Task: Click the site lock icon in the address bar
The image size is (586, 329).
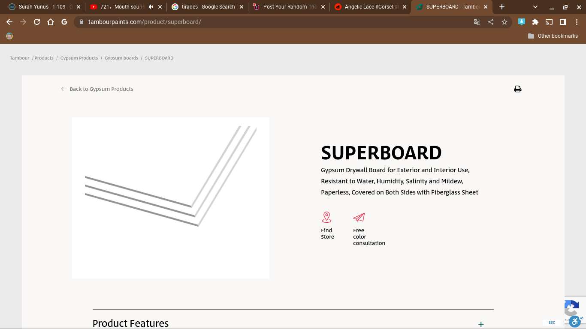Action: pyautogui.click(x=82, y=22)
